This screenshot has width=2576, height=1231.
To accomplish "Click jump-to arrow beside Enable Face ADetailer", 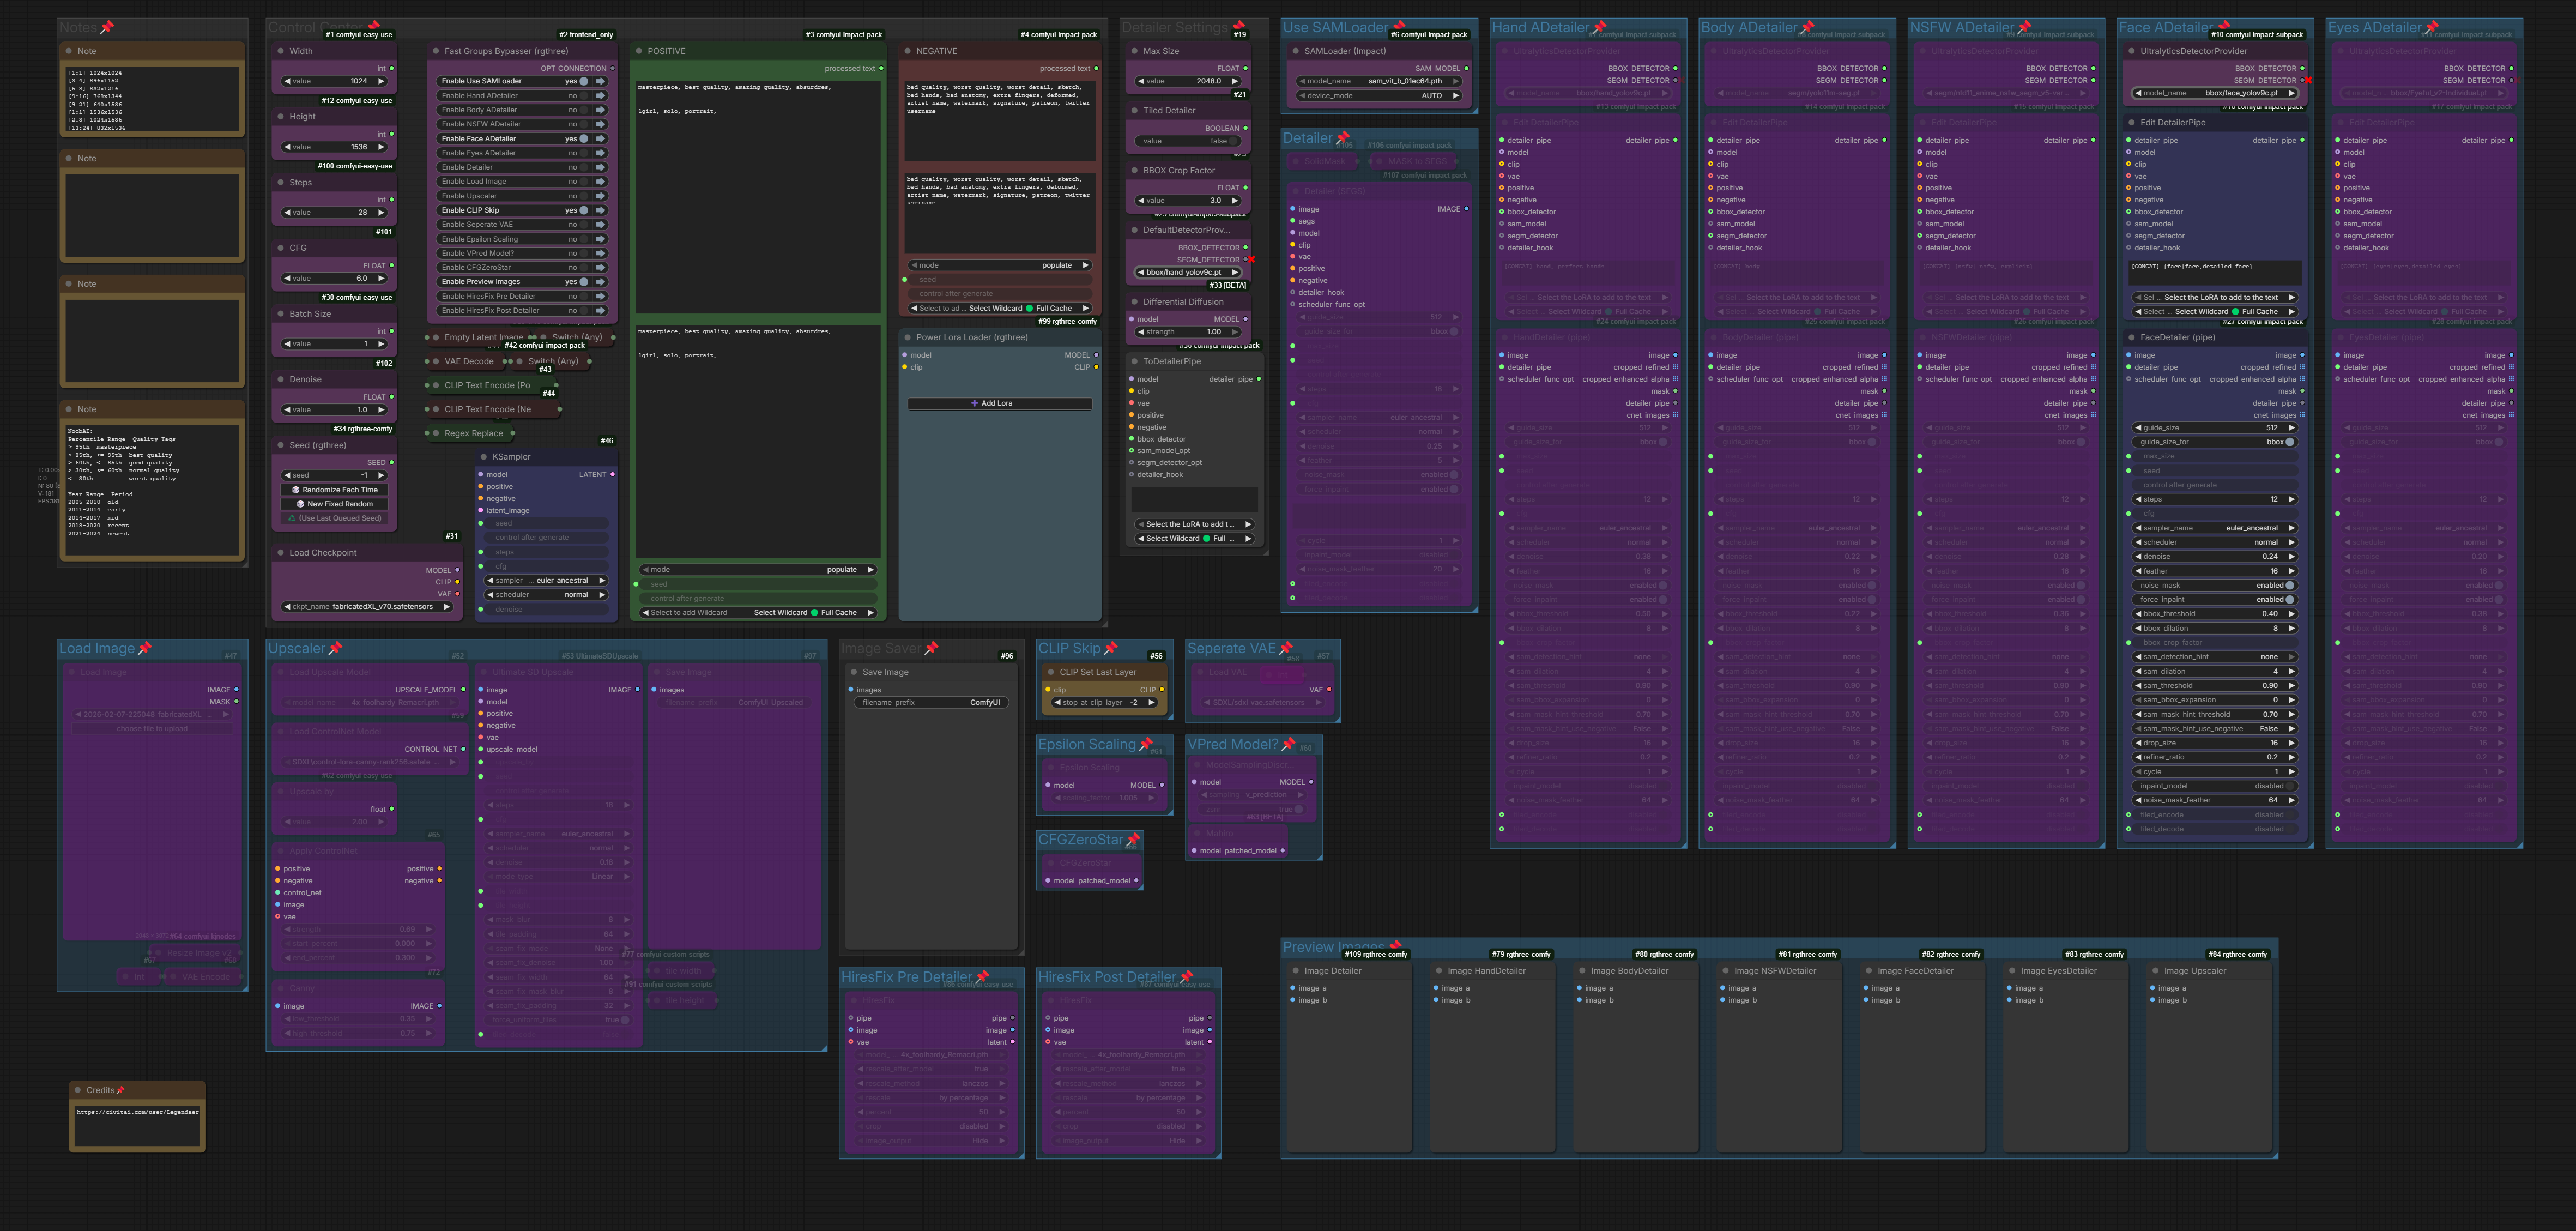I will pyautogui.click(x=600, y=139).
